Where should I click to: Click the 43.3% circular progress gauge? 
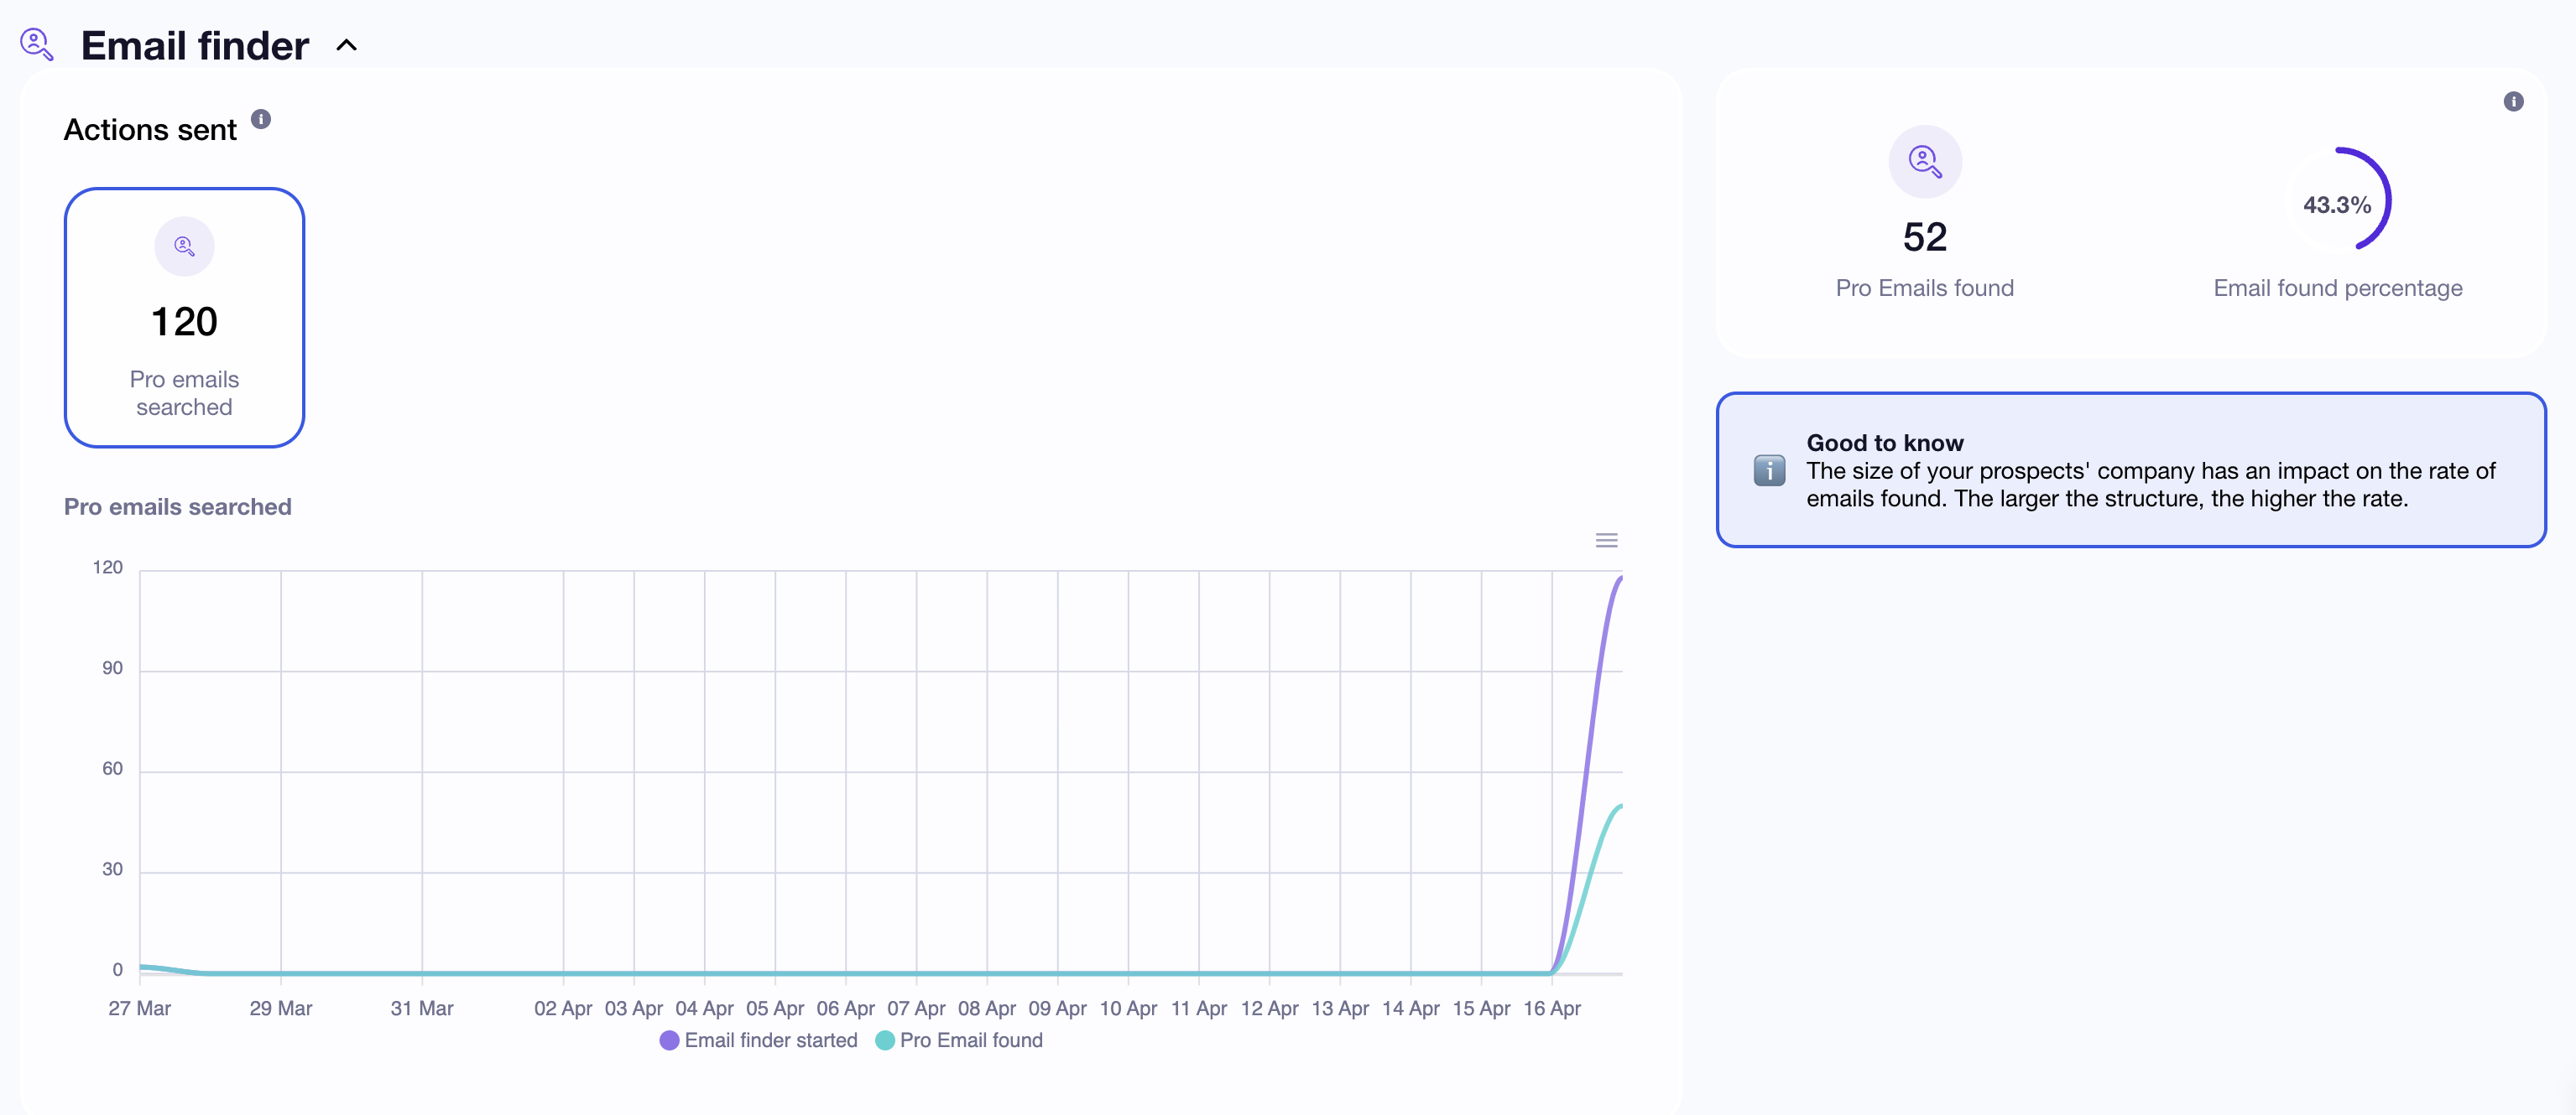tap(2337, 200)
